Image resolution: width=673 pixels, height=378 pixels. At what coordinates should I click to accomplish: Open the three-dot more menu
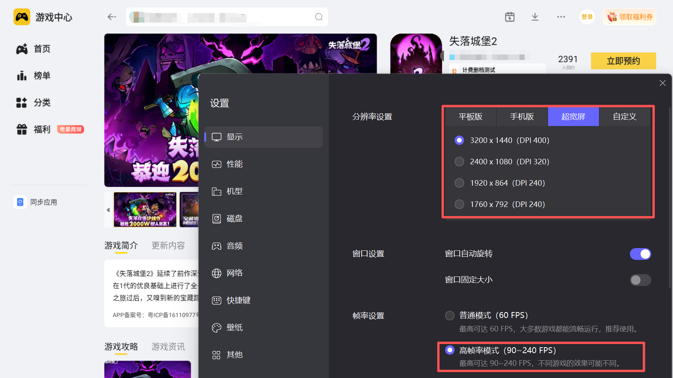point(561,17)
